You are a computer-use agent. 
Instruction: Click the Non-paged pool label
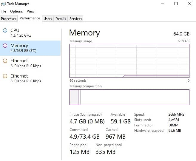tap(109, 145)
